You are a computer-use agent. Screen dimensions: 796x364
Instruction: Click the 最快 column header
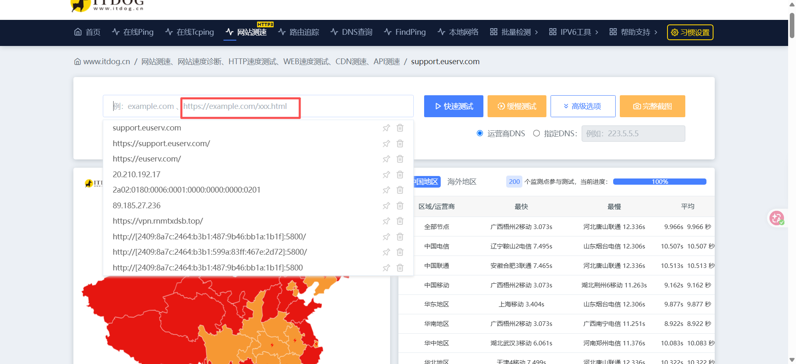(x=521, y=207)
